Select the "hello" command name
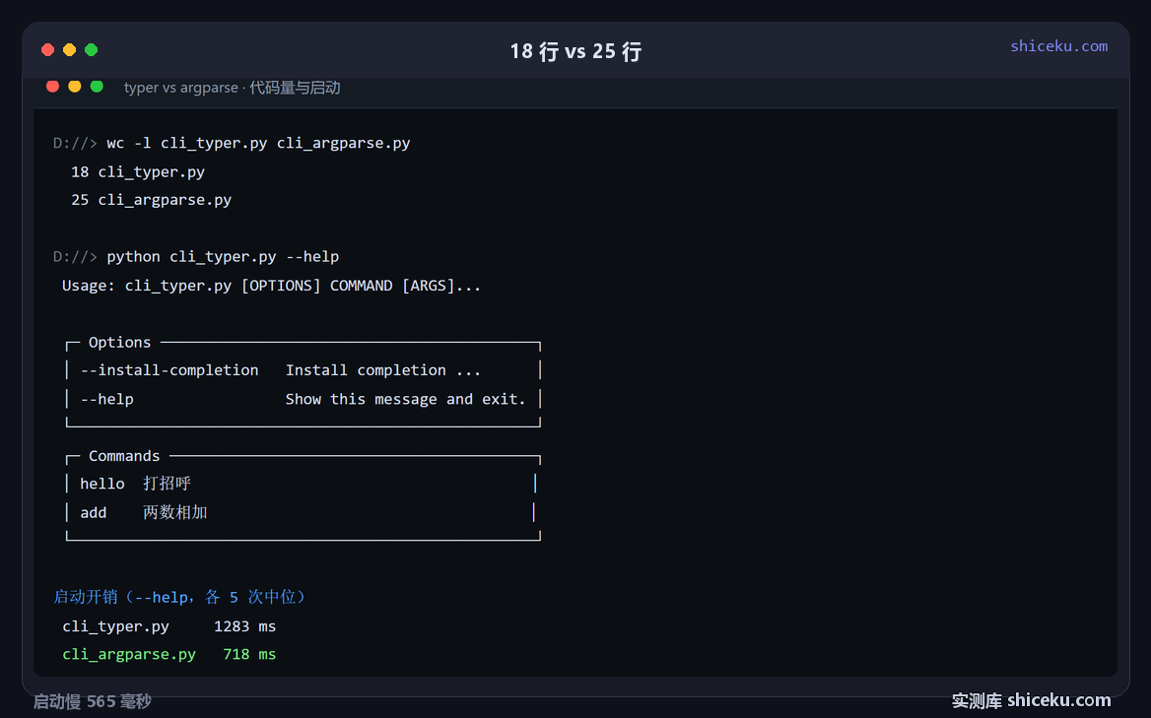 pos(102,484)
